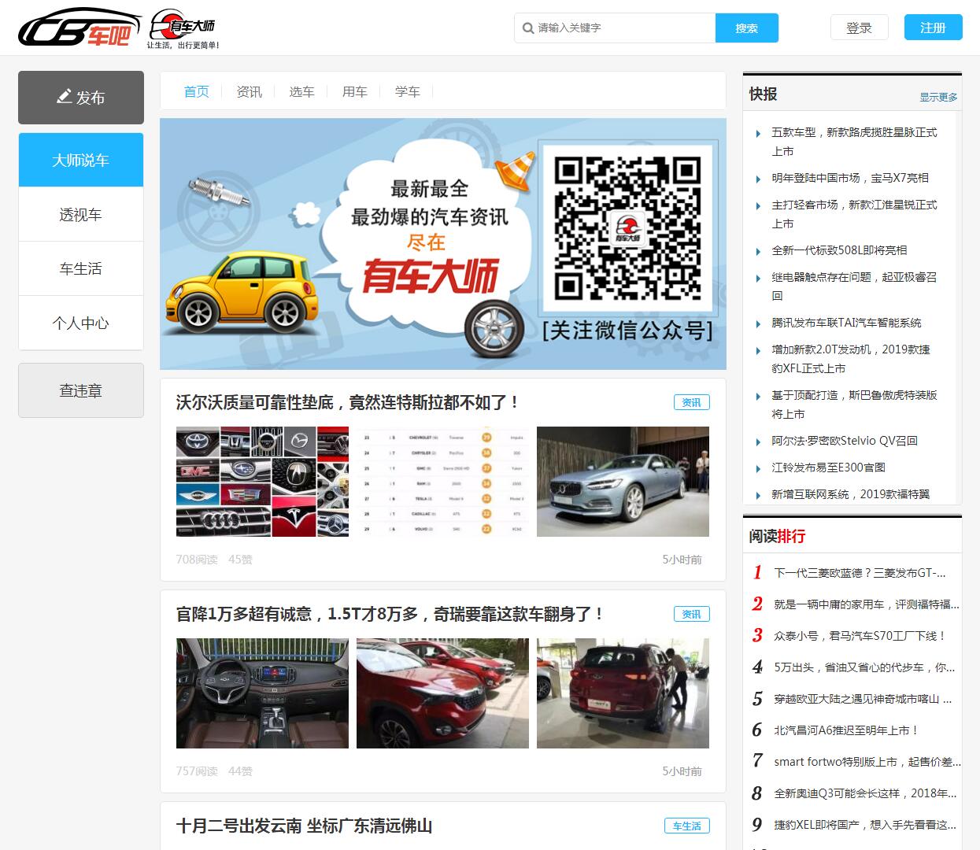Switch to the 用车 tab
The image size is (980, 850).
tap(355, 91)
